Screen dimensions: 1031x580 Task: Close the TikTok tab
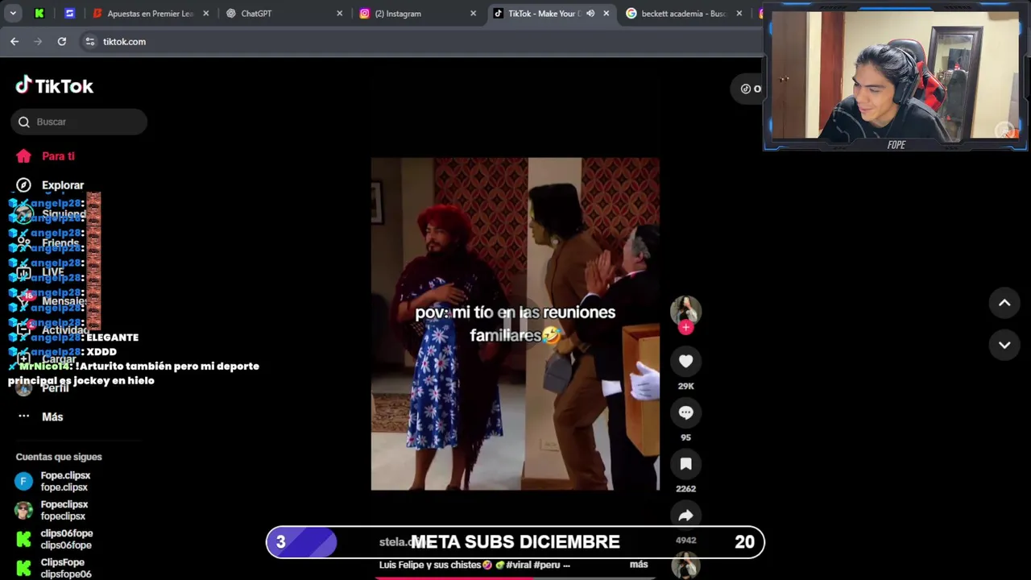pyautogui.click(x=607, y=14)
